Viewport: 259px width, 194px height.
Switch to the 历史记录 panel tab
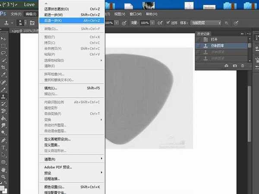pos(203,34)
